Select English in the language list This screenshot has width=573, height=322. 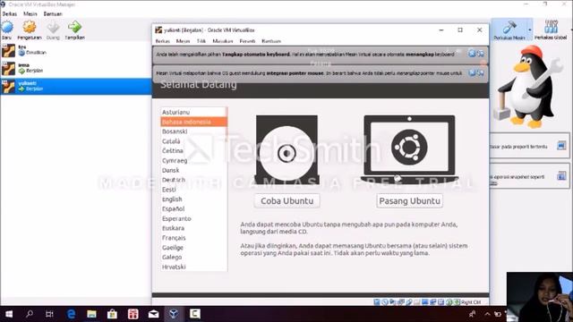[193, 199]
